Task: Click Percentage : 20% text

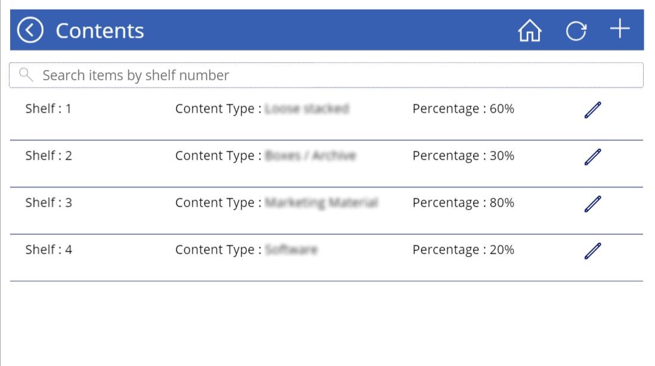Action: (463, 250)
